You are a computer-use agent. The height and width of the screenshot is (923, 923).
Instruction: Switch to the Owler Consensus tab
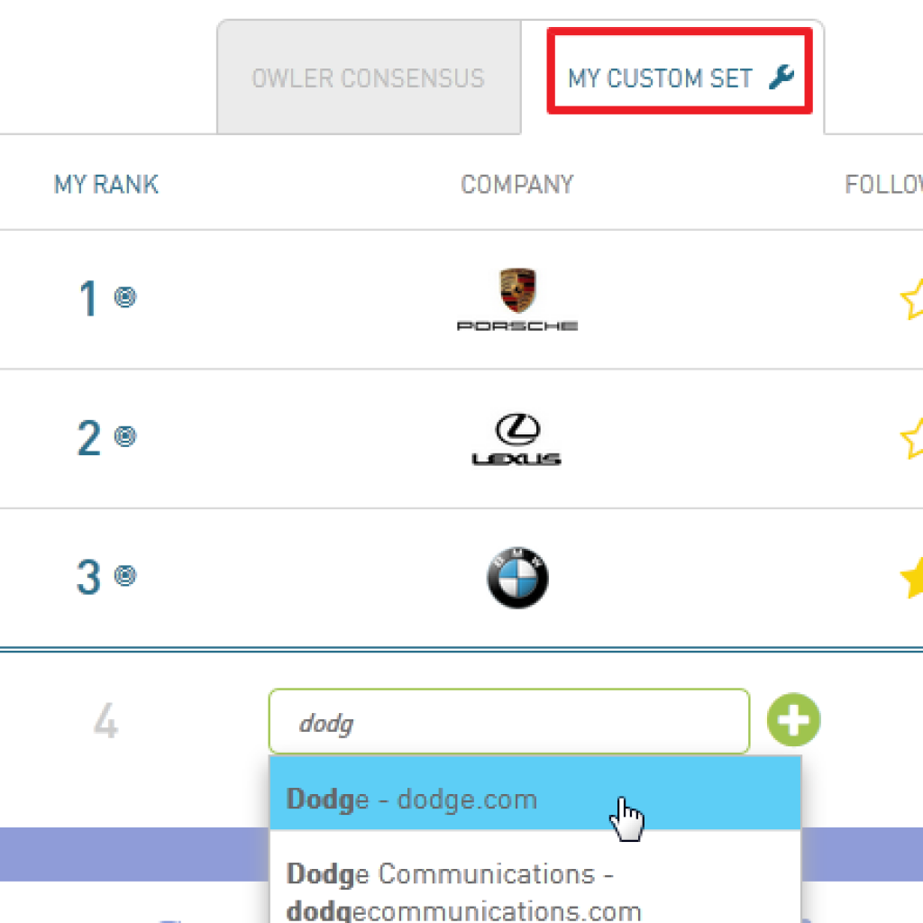tap(368, 78)
